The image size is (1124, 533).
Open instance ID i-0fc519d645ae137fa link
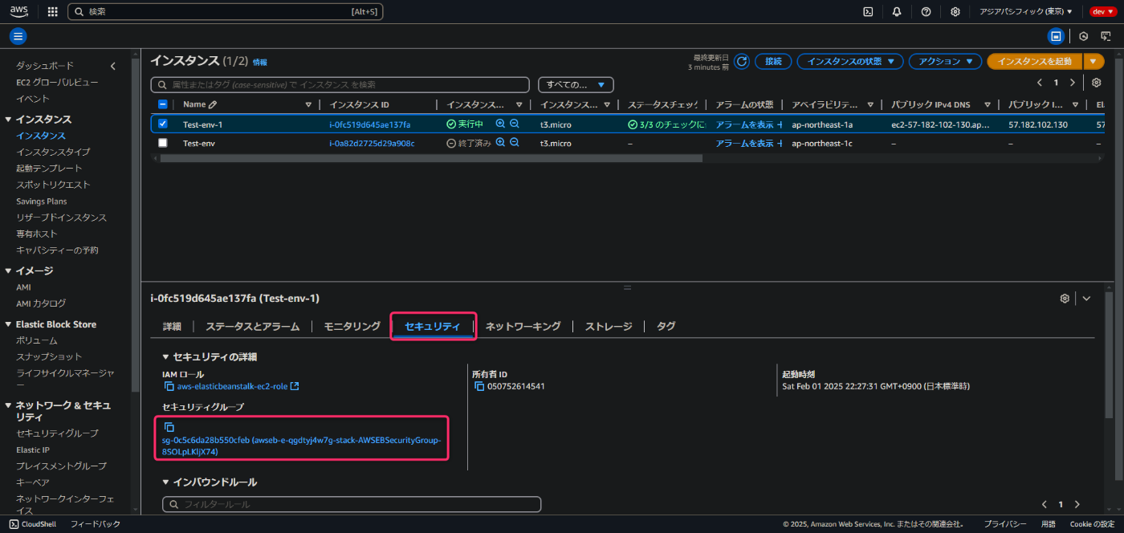point(369,124)
